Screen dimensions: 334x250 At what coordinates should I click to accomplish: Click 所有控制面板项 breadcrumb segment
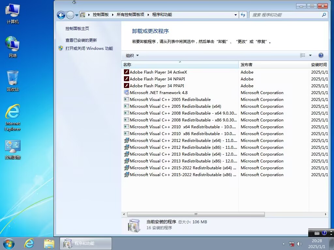point(130,15)
